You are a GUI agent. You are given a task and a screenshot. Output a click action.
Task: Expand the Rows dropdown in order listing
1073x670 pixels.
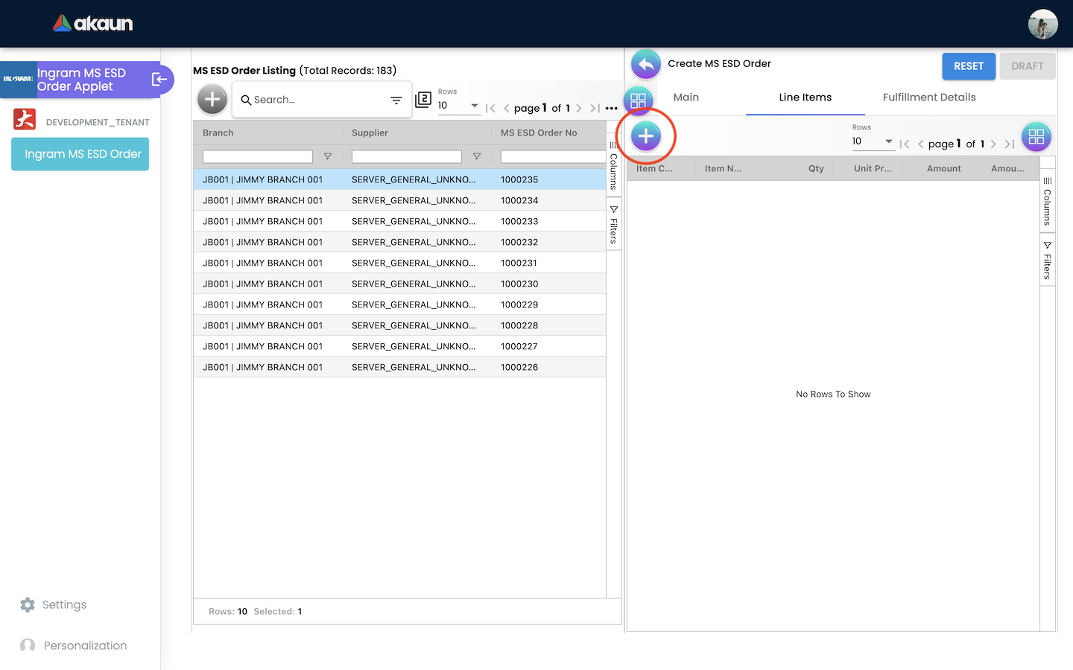(x=458, y=106)
